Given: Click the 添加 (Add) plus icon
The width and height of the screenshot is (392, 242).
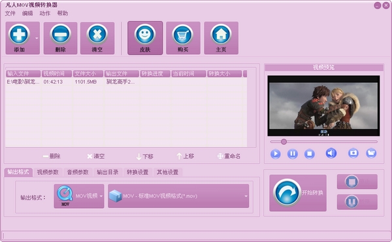Looking at the screenshot, I should (x=19, y=34).
